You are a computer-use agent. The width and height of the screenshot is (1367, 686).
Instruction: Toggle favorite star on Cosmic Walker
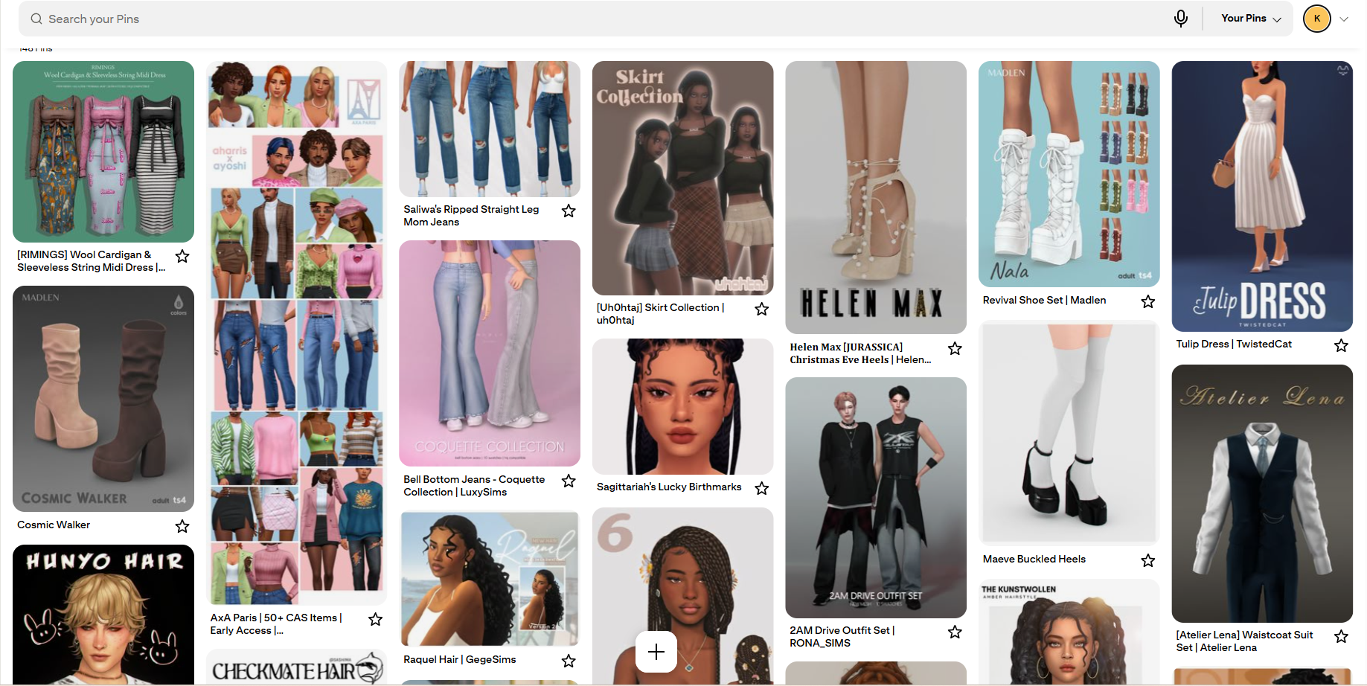(182, 526)
